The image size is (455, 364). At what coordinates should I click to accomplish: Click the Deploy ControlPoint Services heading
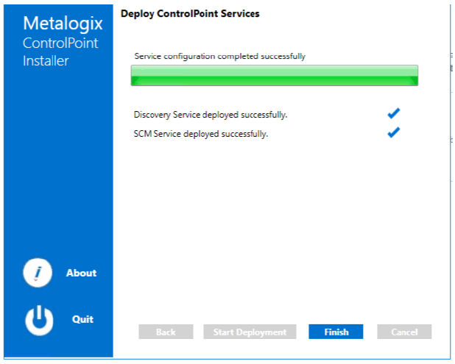(190, 14)
